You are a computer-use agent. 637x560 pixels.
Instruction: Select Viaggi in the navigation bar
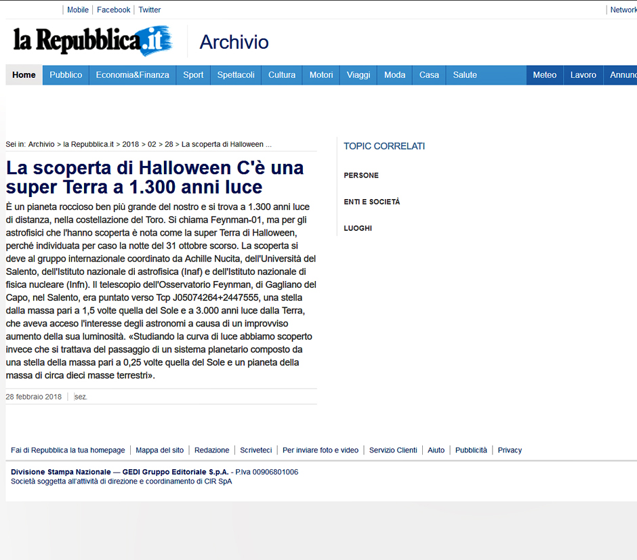click(x=358, y=75)
